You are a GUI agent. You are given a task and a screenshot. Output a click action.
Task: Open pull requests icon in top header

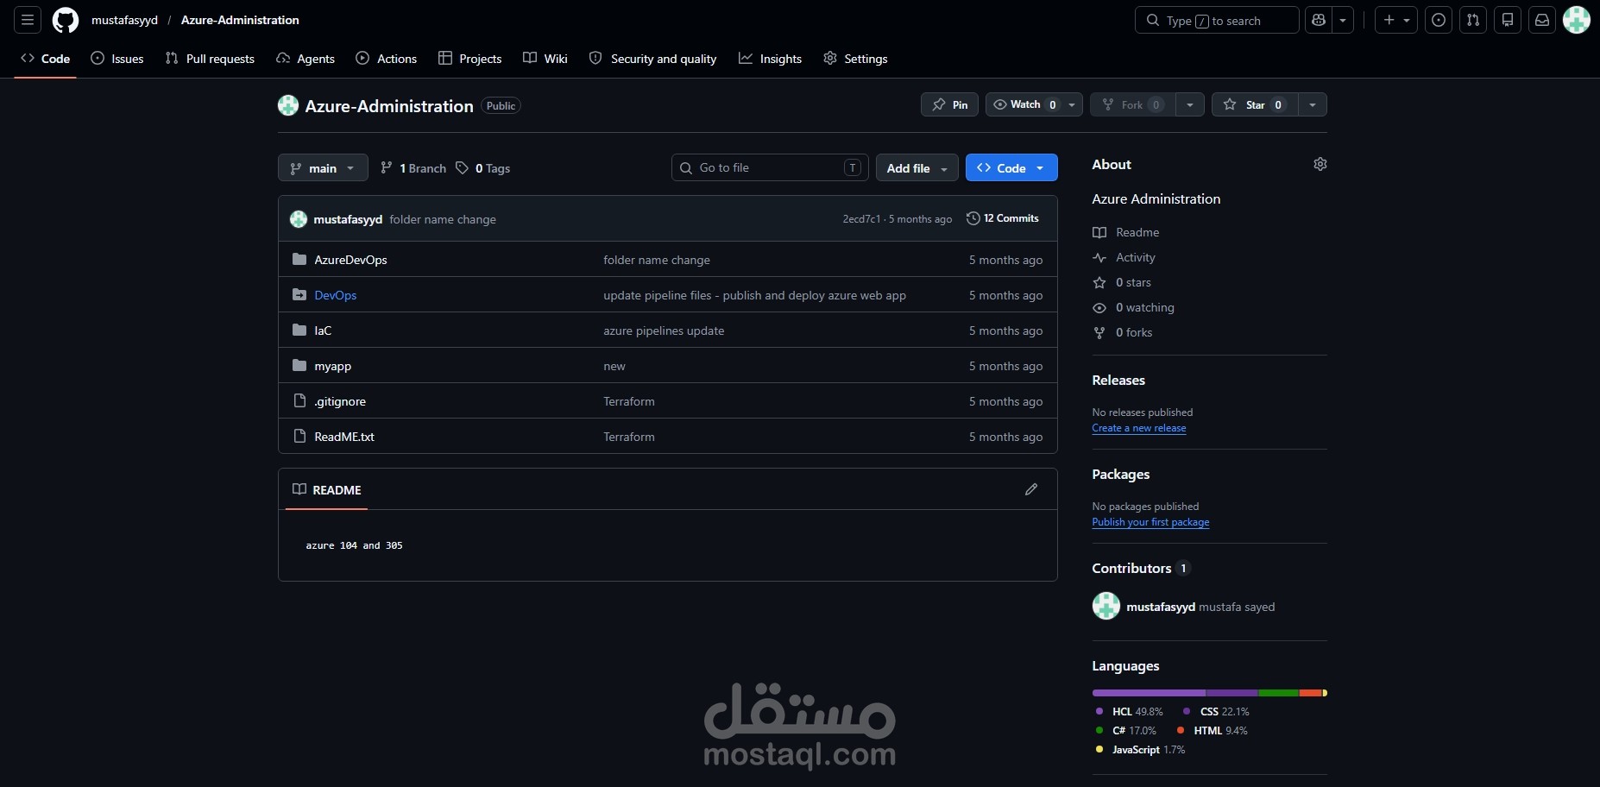tap(1473, 20)
